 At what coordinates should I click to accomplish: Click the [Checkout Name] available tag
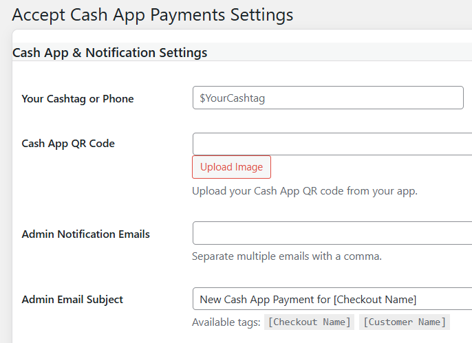click(x=309, y=322)
